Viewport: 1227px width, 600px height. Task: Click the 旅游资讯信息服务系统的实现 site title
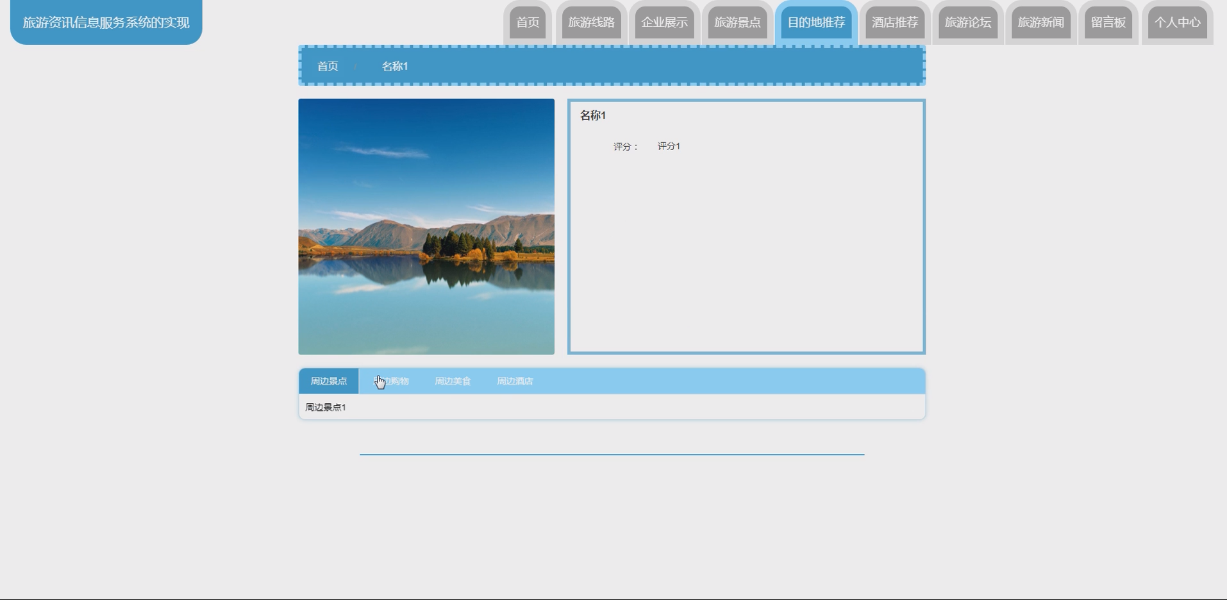point(106,22)
